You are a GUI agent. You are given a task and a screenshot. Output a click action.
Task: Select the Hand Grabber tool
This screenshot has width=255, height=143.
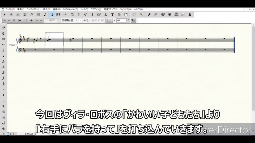[x=134, y=15]
